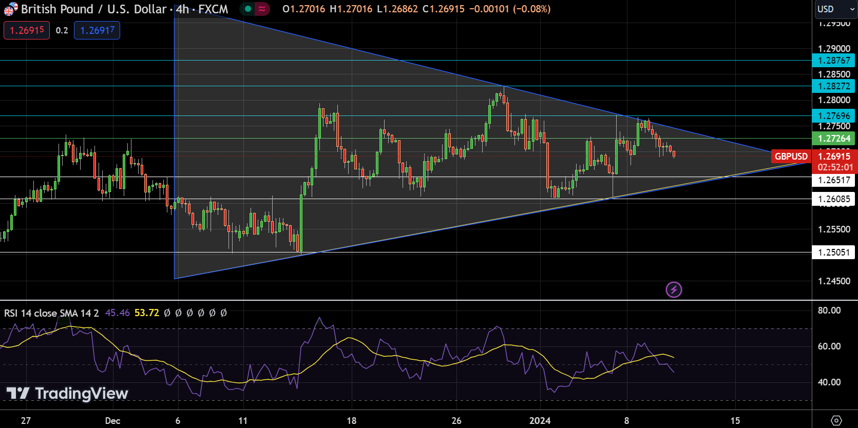Click the TradingView logo
This screenshot has width=858, height=428.
pyautogui.click(x=67, y=394)
